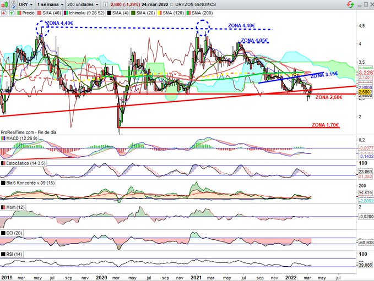The image size is (374, 281).
Task: Click the CCI panel black icon
Action: coord(3,233)
